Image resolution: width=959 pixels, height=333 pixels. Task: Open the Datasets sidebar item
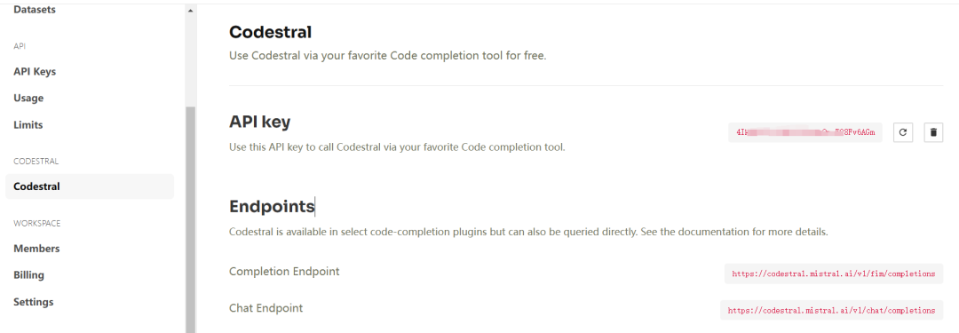(35, 10)
